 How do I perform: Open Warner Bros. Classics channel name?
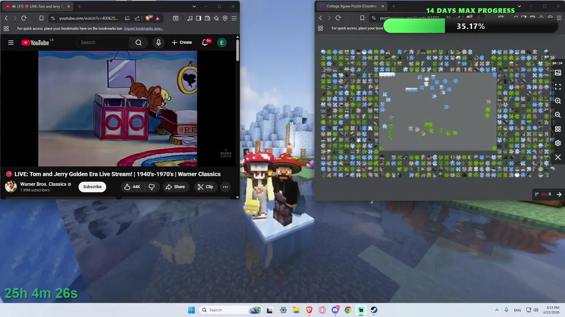pyautogui.click(x=43, y=184)
